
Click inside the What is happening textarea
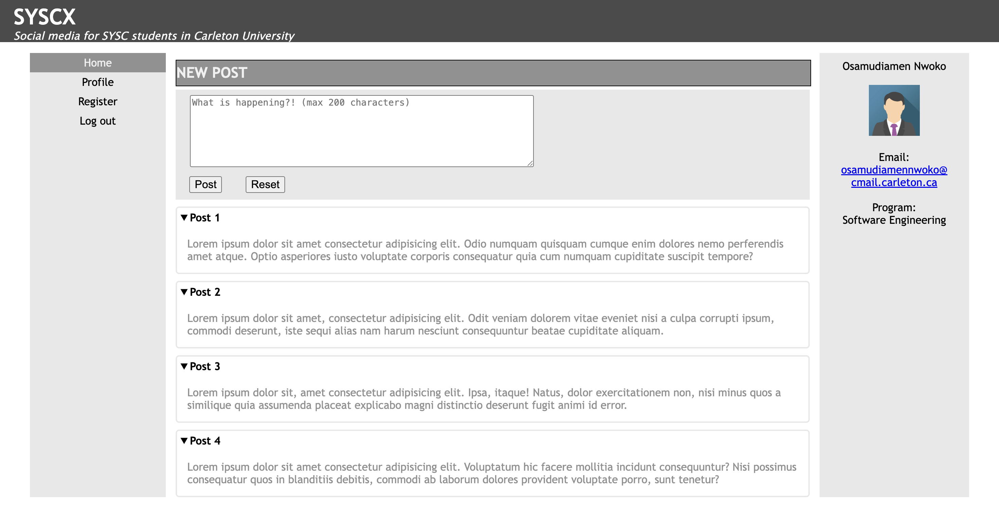(x=362, y=132)
